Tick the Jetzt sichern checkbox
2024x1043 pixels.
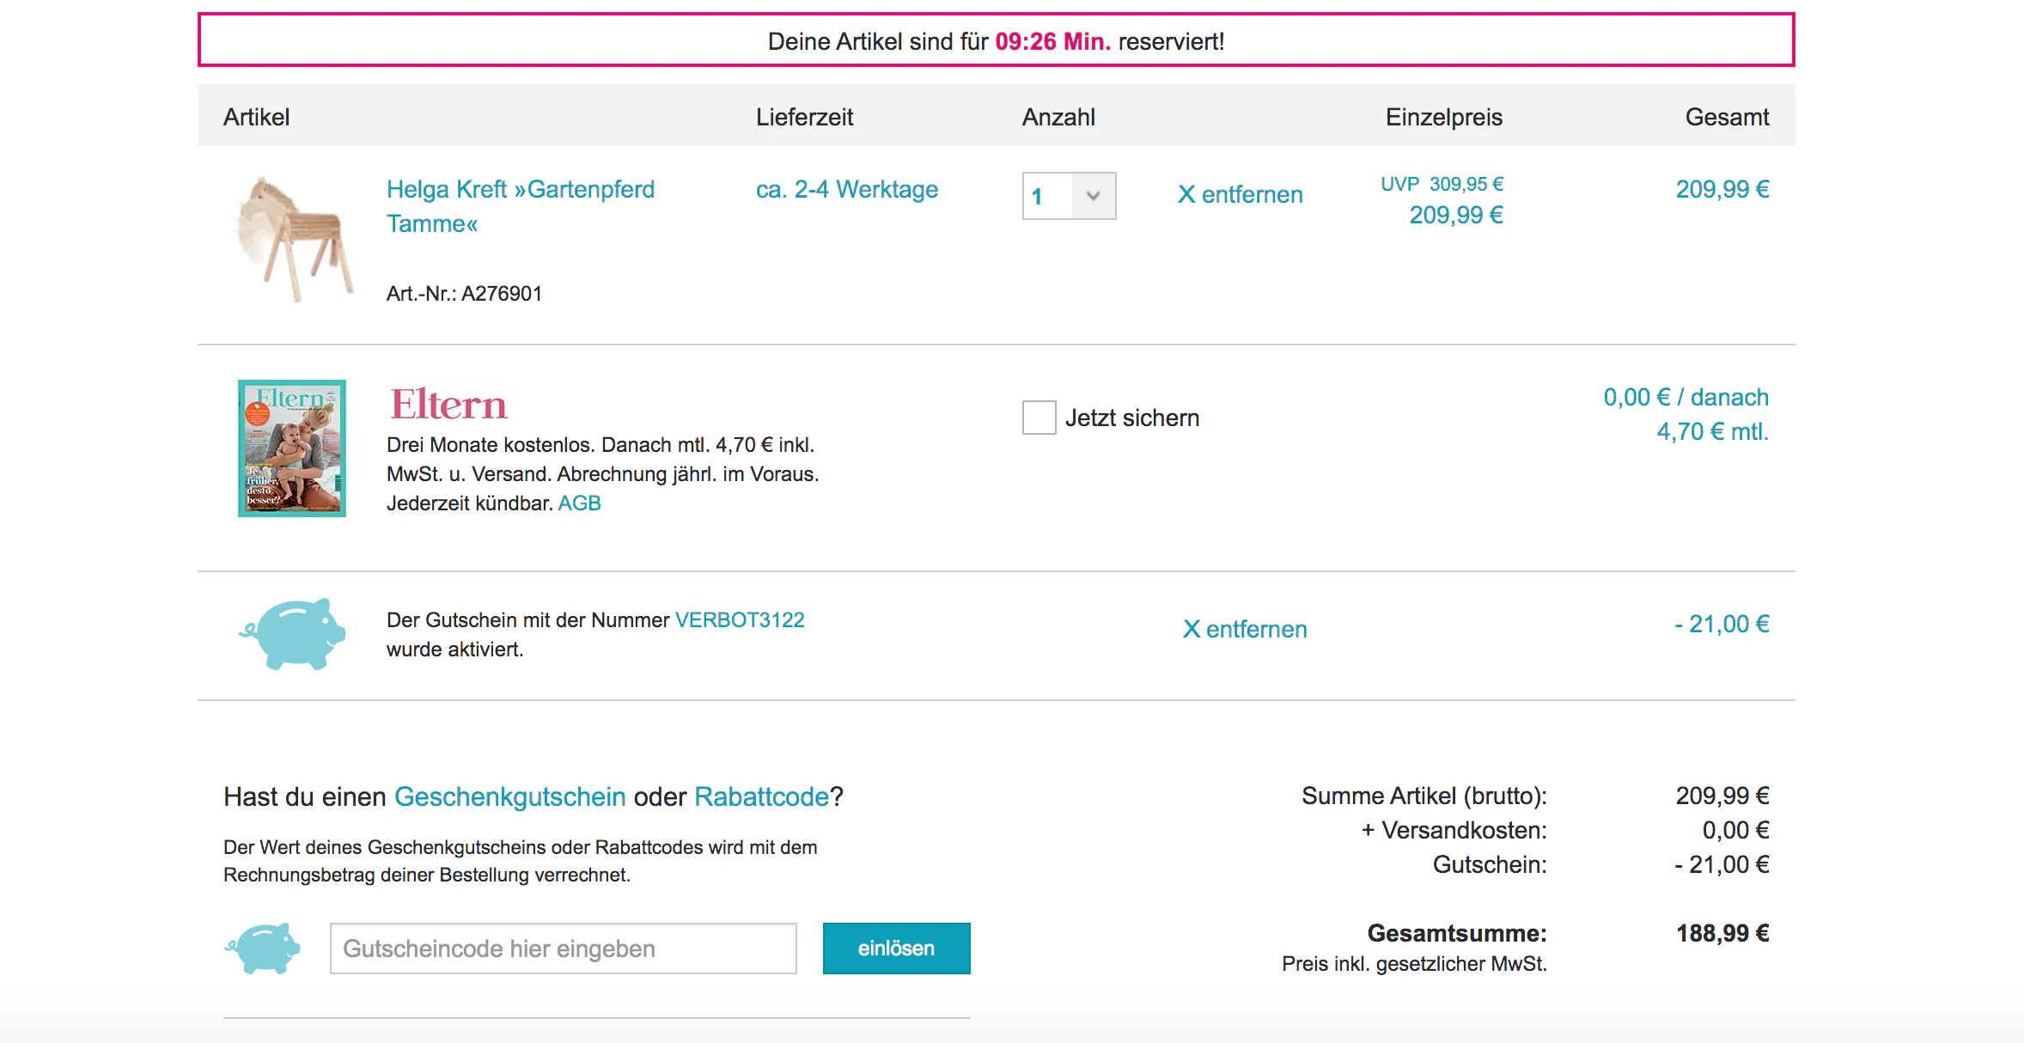point(1039,418)
